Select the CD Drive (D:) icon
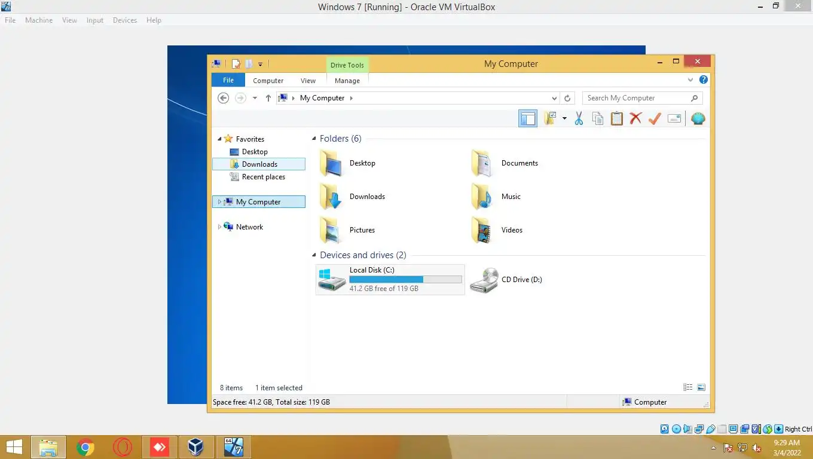813x459 pixels. coord(484,280)
